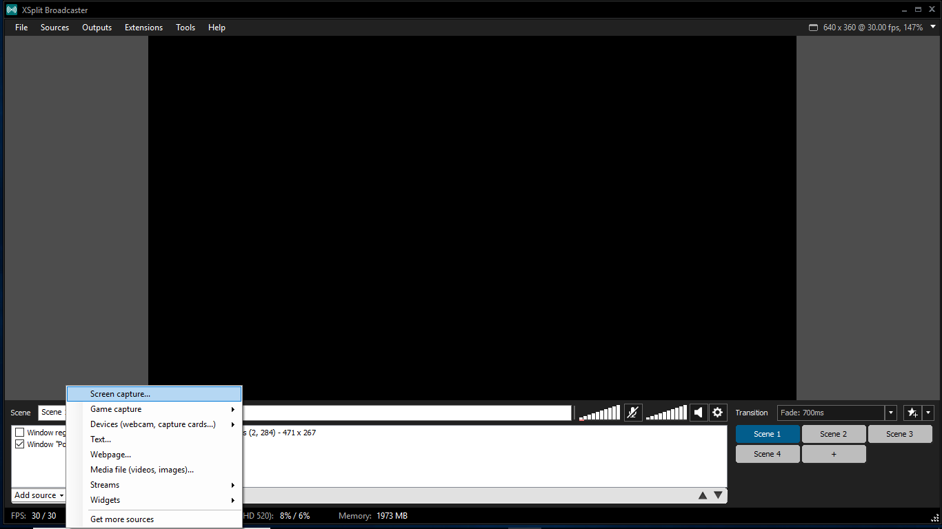Move source up with up arrow

pos(703,495)
